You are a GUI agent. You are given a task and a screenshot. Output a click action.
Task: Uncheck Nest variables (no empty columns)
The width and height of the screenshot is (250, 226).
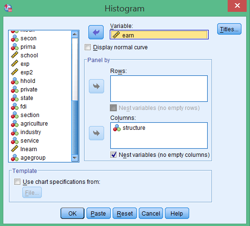pos(114,154)
